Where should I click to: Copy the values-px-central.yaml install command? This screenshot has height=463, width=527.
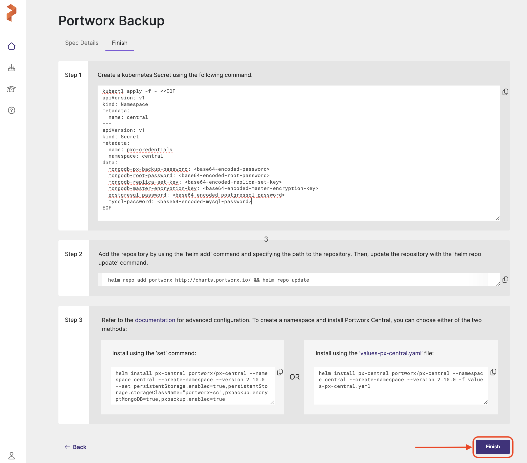pyautogui.click(x=493, y=372)
